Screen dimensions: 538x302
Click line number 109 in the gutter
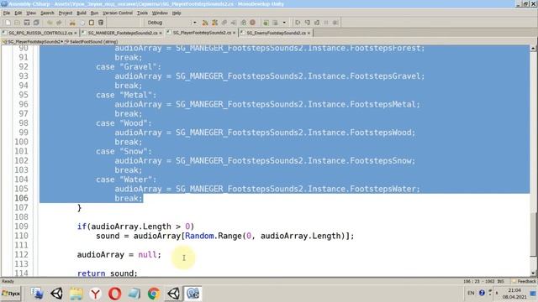21,226
